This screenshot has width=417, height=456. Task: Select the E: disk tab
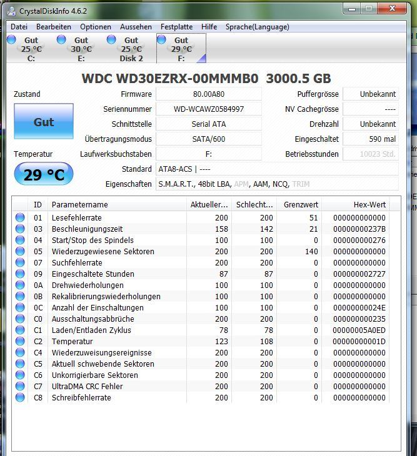pyautogui.click(x=81, y=48)
